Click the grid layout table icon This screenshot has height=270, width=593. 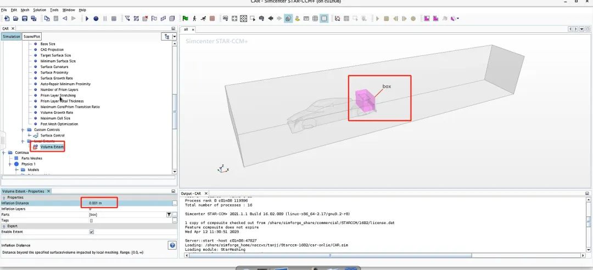pyautogui.click(x=315, y=19)
